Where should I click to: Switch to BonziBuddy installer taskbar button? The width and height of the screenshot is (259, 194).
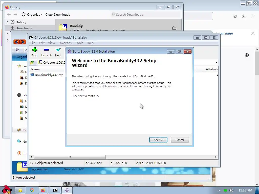coord(67,190)
